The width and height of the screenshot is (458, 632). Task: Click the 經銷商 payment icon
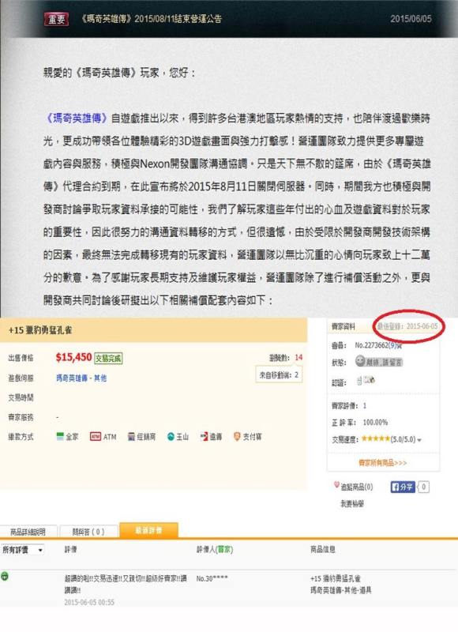[131, 437]
